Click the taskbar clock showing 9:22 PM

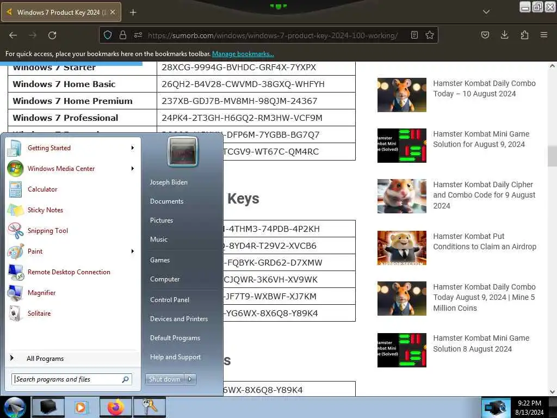pyautogui.click(x=529, y=408)
